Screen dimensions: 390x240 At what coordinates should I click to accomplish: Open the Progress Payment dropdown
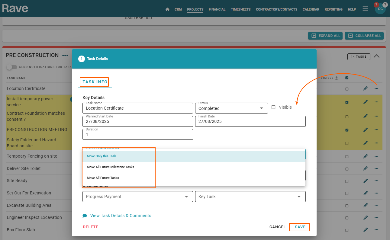coord(137,197)
